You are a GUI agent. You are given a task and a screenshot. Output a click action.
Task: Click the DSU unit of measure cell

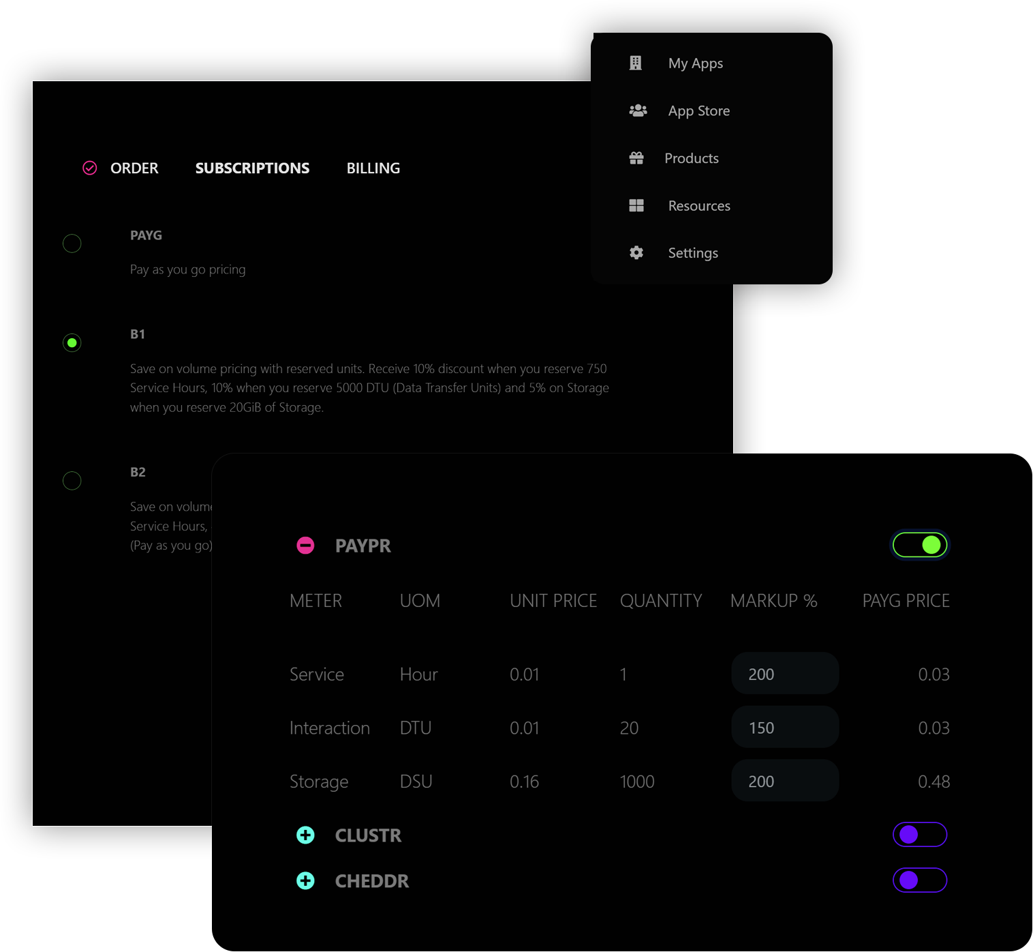click(x=416, y=782)
